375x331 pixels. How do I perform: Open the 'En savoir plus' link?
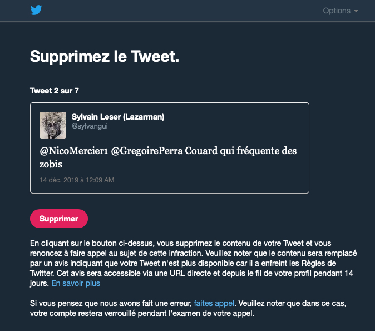pos(76,284)
